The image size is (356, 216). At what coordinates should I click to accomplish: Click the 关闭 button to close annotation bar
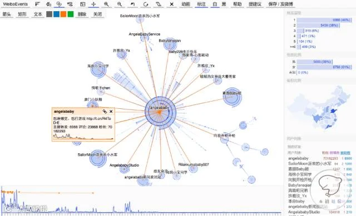[97, 14]
